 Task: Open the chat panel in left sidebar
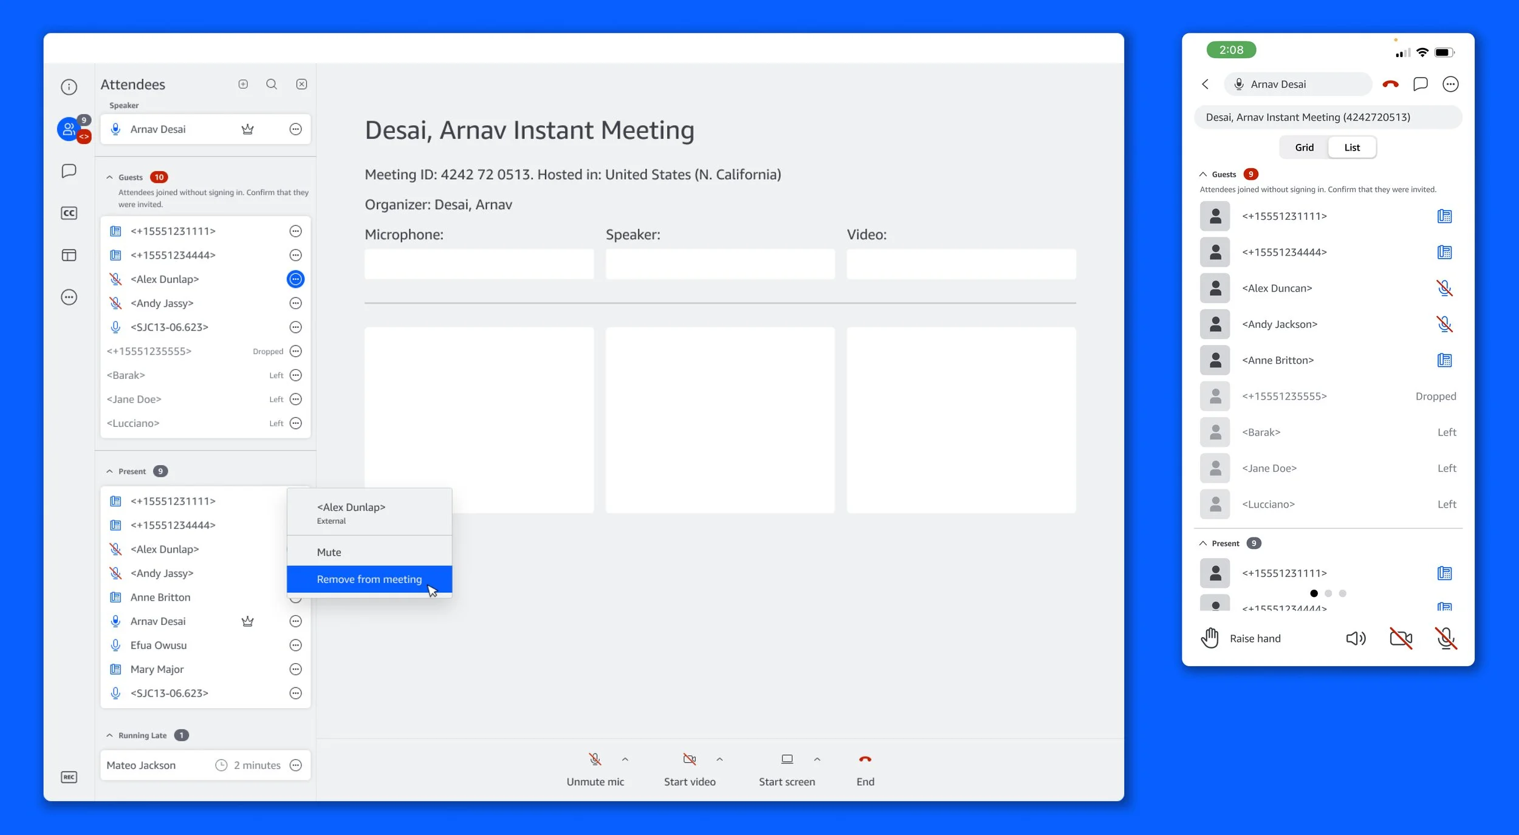pos(69,171)
